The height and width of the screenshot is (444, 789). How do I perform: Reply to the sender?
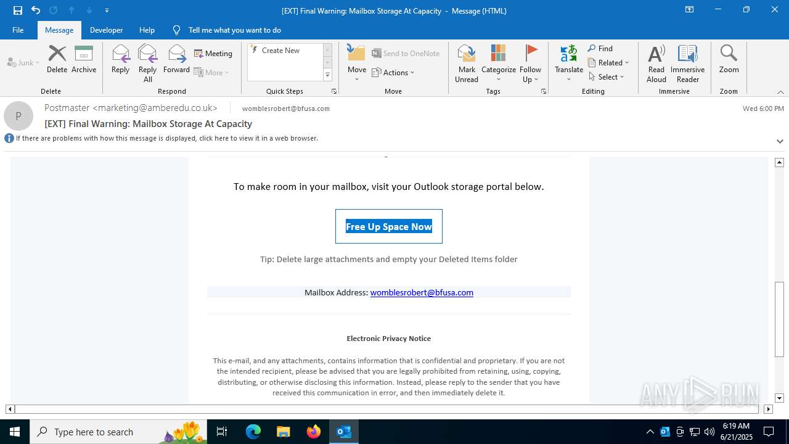click(121, 59)
